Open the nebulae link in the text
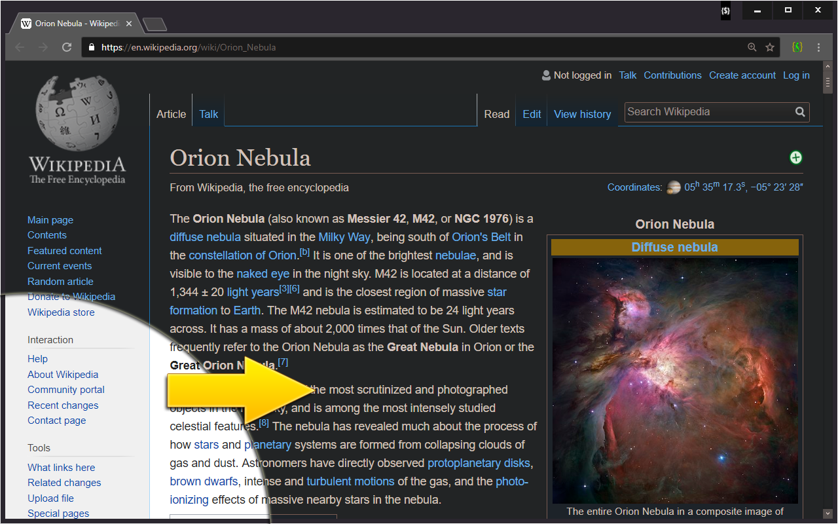The height and width of the screenshot is (524, 838). (x=456, y=255)
